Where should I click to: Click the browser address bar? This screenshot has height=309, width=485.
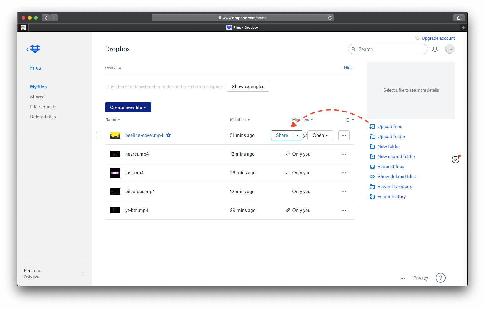coord(242,18)
